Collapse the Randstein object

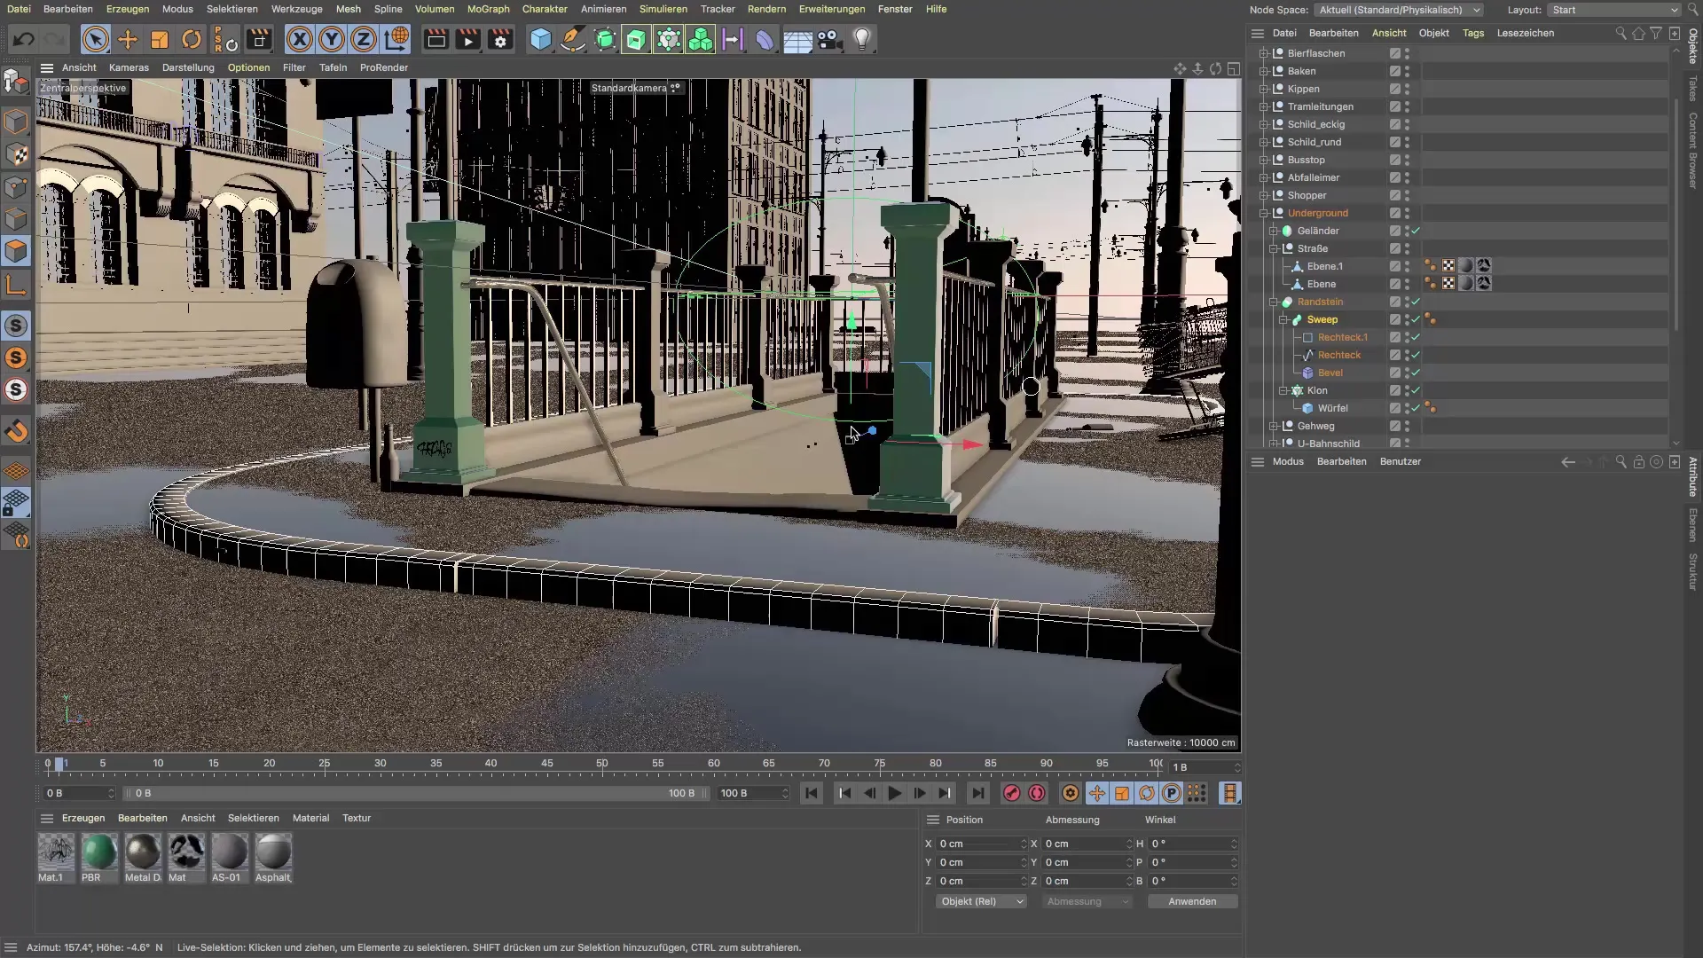coord(1274,302)
